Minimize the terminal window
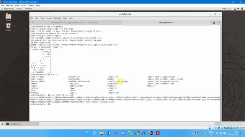 211,14
